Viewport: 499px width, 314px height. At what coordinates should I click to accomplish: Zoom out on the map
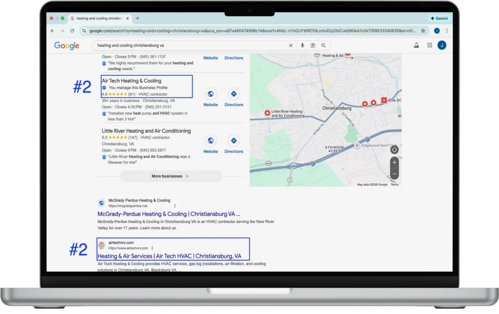(x=395, y=174)
